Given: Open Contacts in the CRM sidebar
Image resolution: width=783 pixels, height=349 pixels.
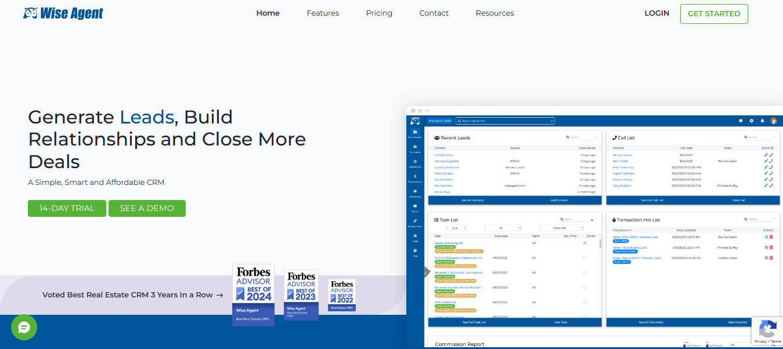Looking at the screenshot, I should click(415, 148).
